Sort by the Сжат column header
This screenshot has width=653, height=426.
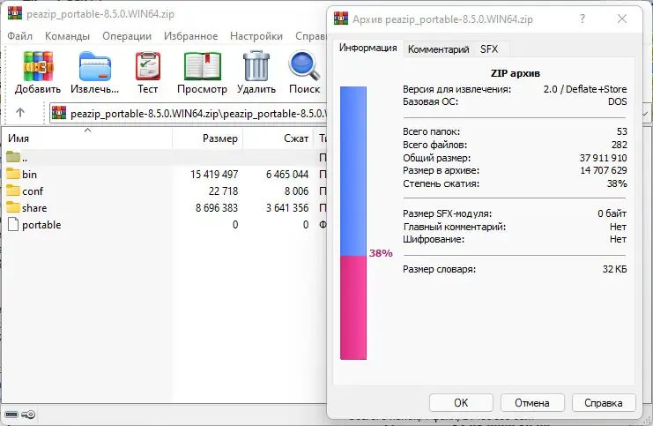[278, 138]
